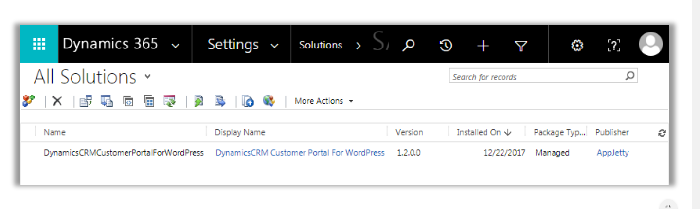Click the window icon with code brackets

point(128,101)
